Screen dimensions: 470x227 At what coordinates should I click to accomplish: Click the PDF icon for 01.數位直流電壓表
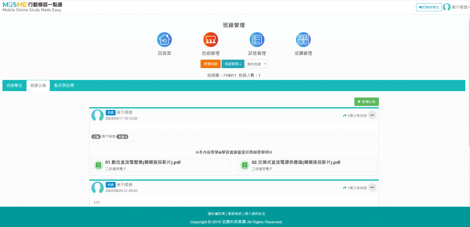click(x=98, y=165)
